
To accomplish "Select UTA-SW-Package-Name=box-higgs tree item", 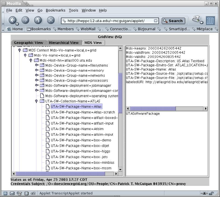I will click(x=80, y=151).
